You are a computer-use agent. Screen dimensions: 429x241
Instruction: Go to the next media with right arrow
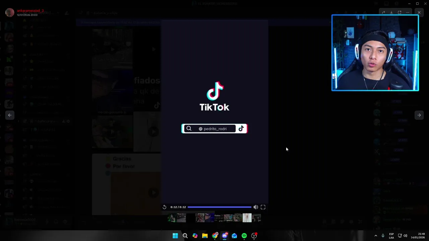pyautogui.click(x=419, y=115)
